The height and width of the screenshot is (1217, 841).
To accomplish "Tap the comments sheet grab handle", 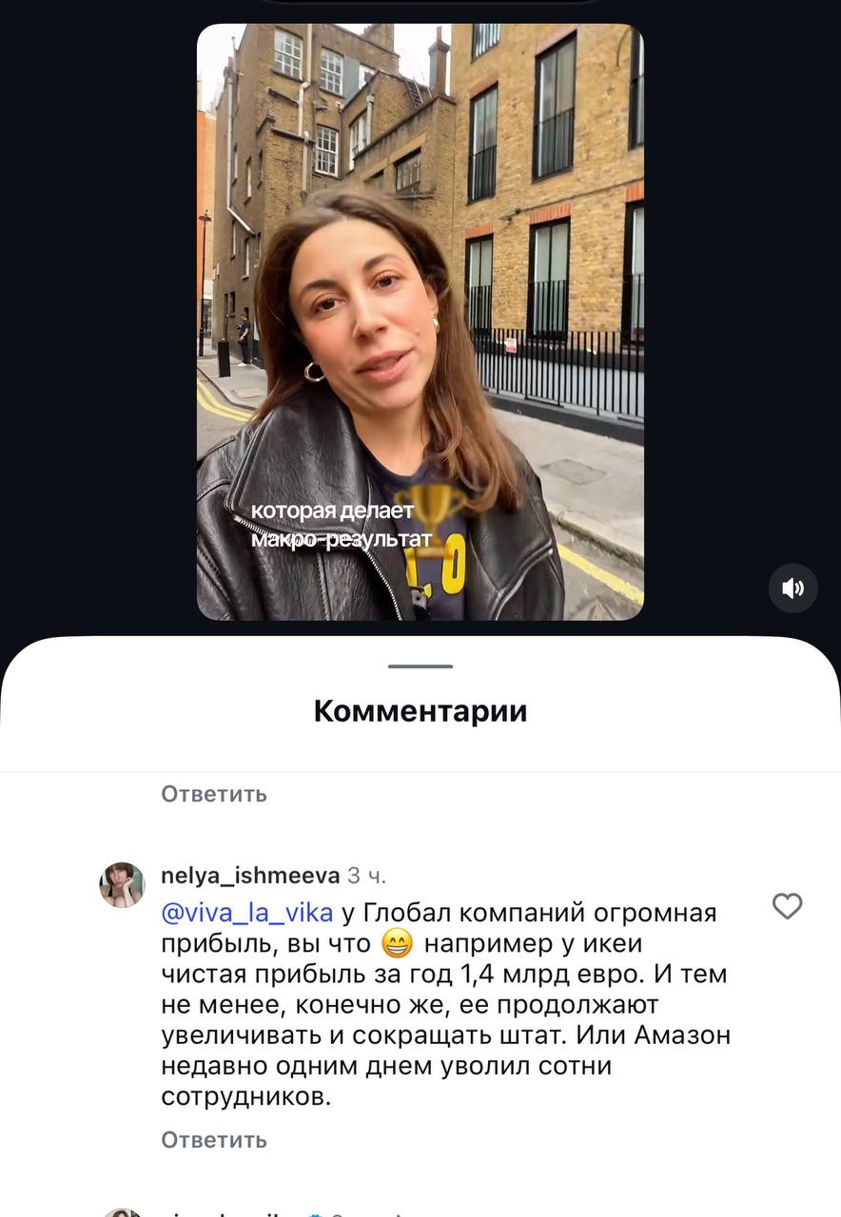I will tap(420, 666).
